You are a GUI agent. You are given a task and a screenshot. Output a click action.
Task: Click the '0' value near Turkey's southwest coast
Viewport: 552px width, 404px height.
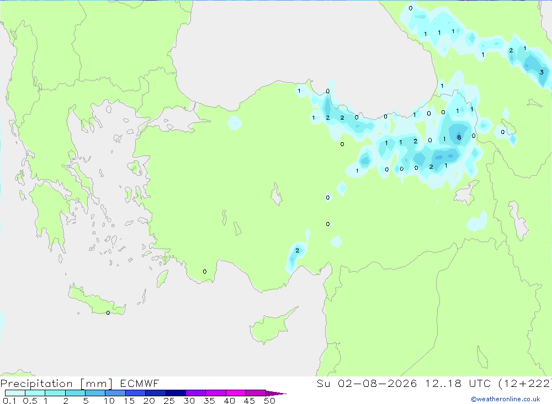(205, 271)
